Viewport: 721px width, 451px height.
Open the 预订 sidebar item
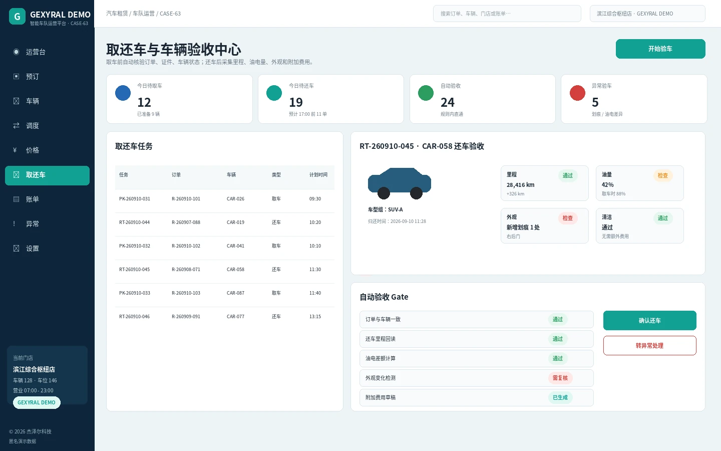tap(47, 77)
